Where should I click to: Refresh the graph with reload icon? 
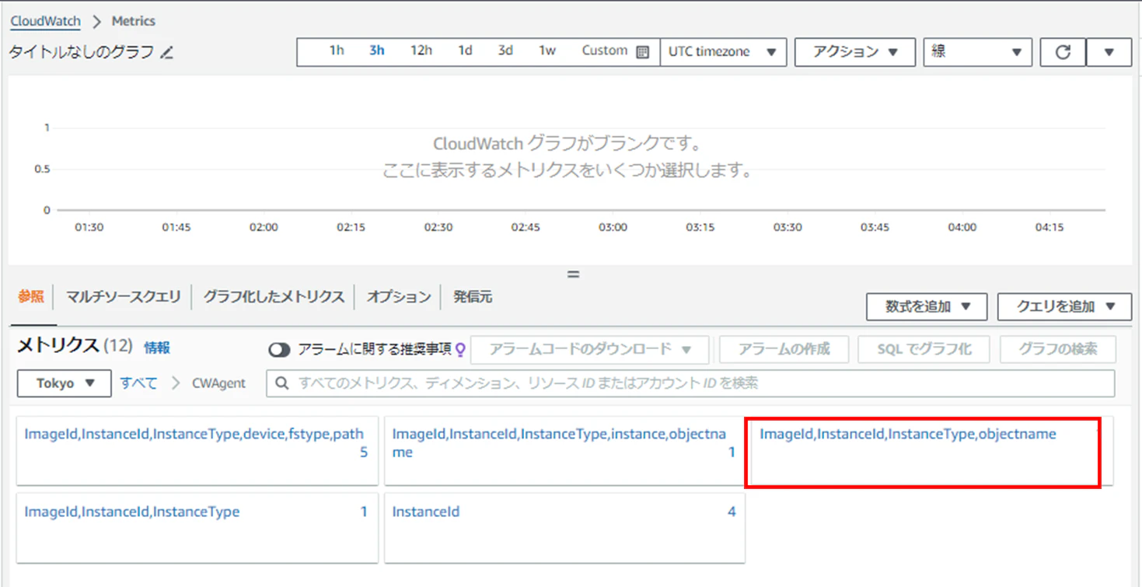1063,52
